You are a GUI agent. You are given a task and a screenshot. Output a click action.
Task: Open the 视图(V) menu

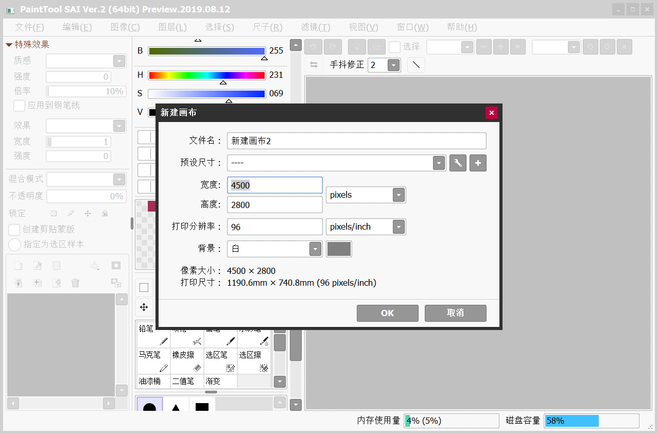[363, 27]
